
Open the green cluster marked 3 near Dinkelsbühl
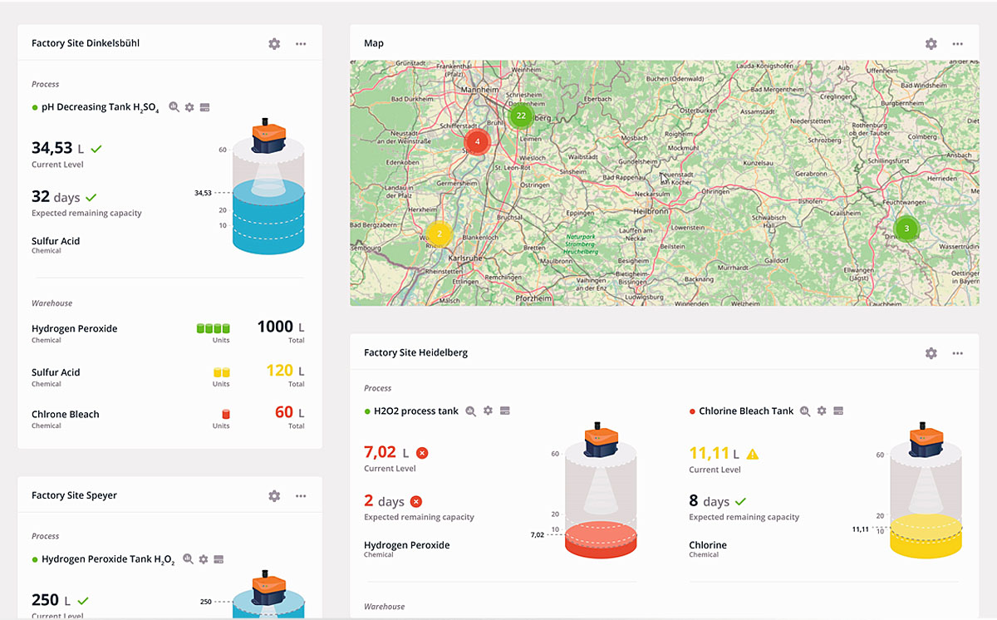tap(906, 229)
